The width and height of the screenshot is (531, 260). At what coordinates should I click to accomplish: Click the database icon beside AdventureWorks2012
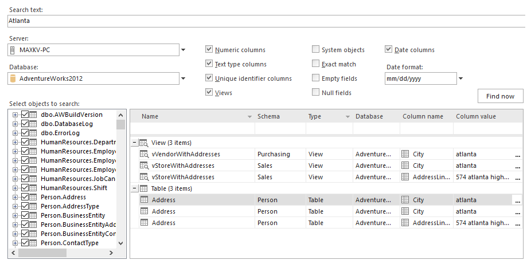(x=13, y=79)
